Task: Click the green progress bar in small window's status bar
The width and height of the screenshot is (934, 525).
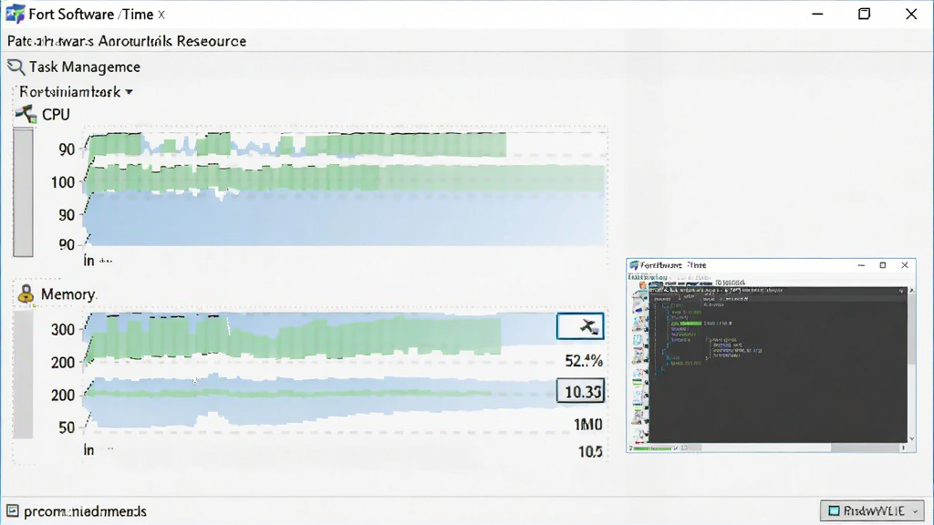Action: (652, 448)
